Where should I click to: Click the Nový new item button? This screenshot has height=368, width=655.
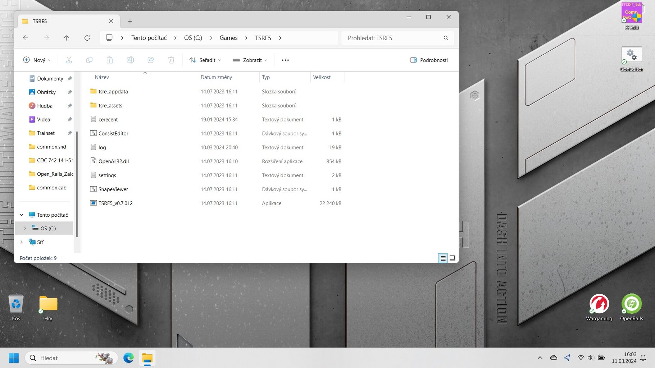tap(37, 60)
